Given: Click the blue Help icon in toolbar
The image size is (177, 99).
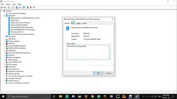Looking at the screenshot, I should click(x=17, y=7).
